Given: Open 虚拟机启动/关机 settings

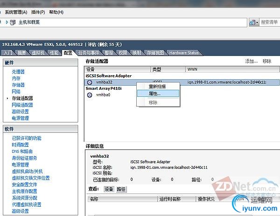Looking at the screenshot, I should pos(27,171).
